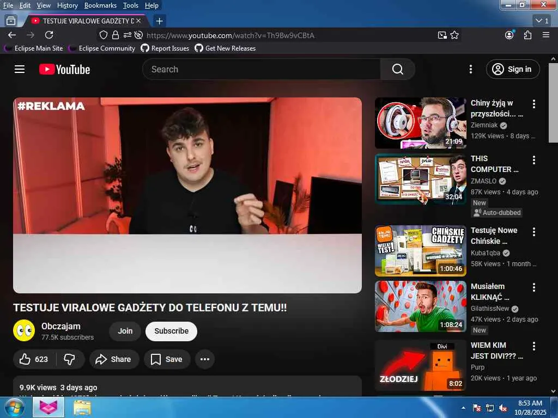Open the Windows Start button
Image resolution: width=558 pixels, height=418 pixels.
click(14, 407)
